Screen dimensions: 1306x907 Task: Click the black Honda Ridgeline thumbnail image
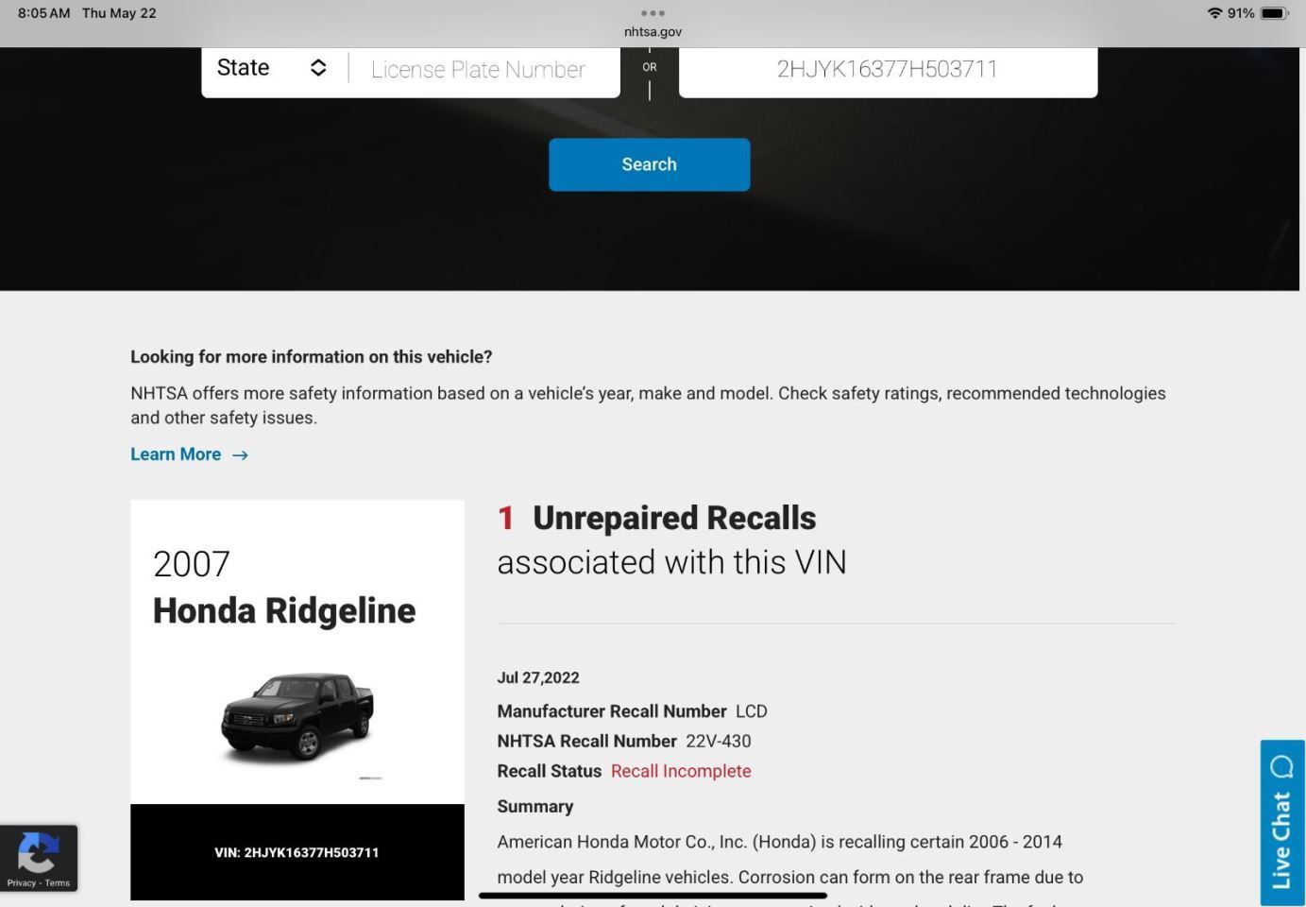coord(297,718)
